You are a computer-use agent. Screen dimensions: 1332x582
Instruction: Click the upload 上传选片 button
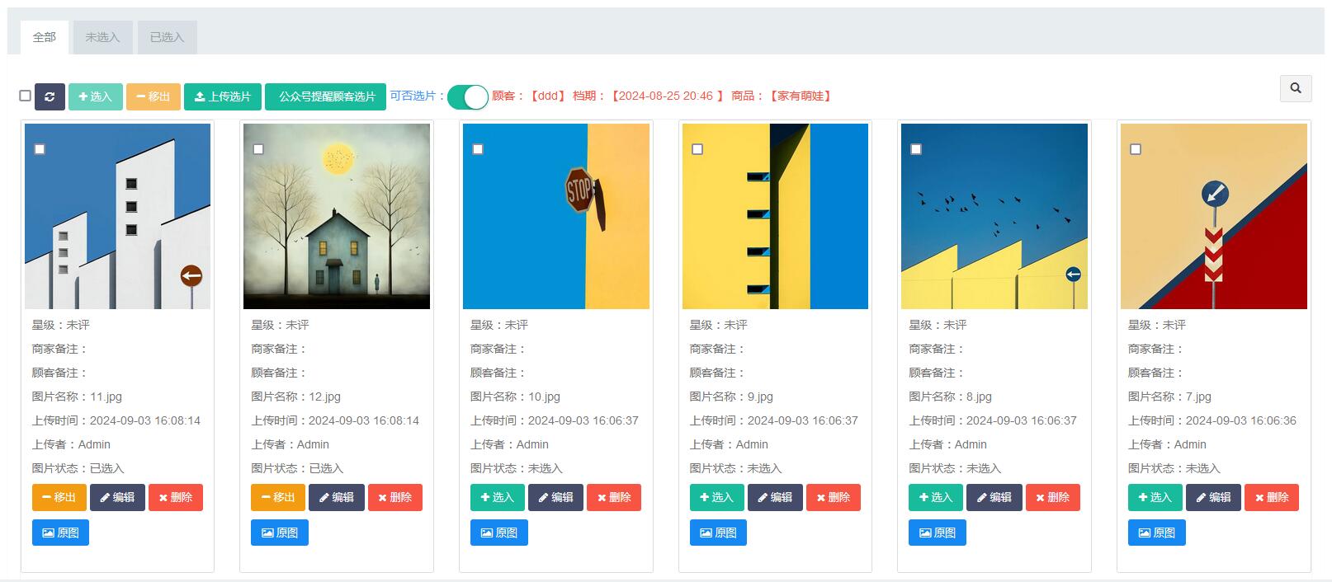click(222, 96)
